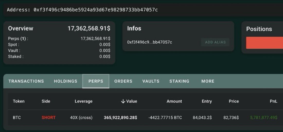Click the down arrow sort icon beside Value

point(123,101)
